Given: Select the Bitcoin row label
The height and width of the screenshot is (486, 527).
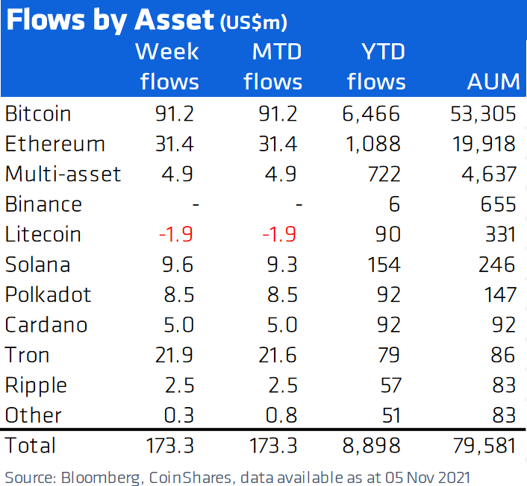Looking at the screenshot, I should (x=38, y=113).
